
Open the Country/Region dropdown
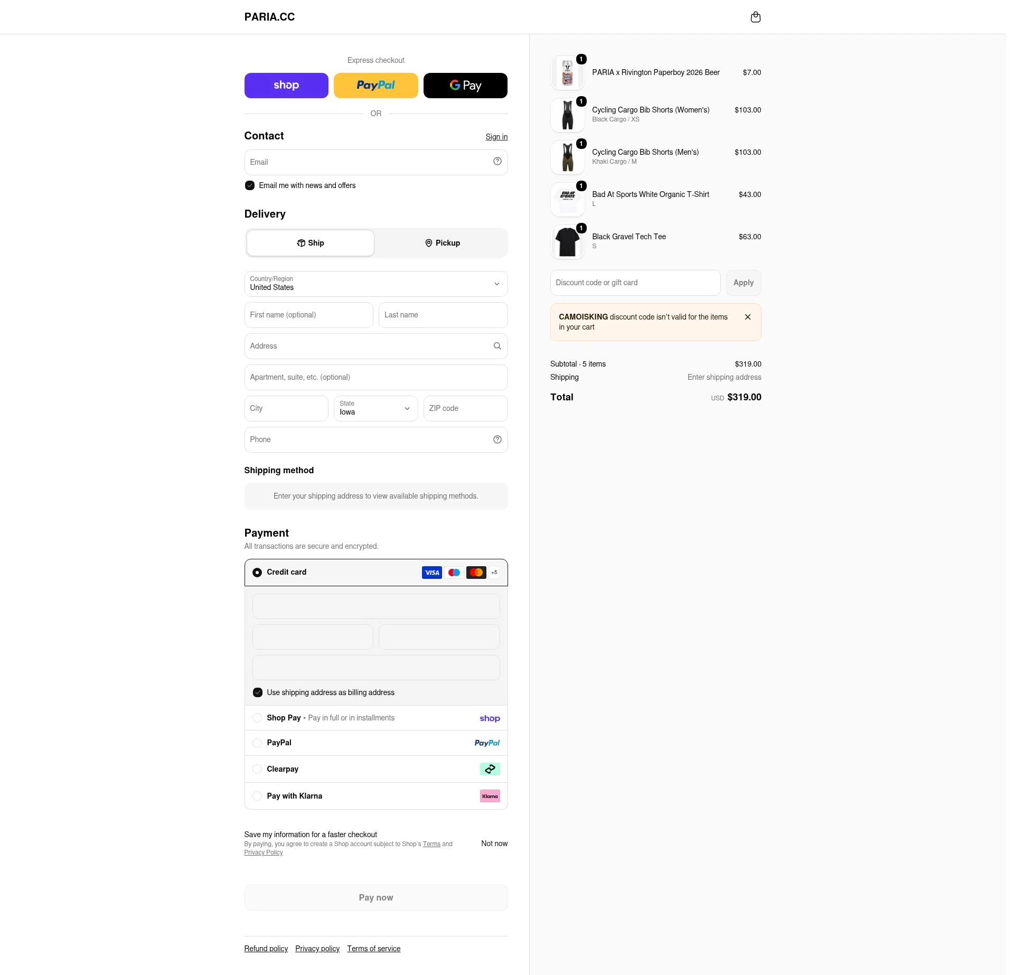tap(376, 284)
